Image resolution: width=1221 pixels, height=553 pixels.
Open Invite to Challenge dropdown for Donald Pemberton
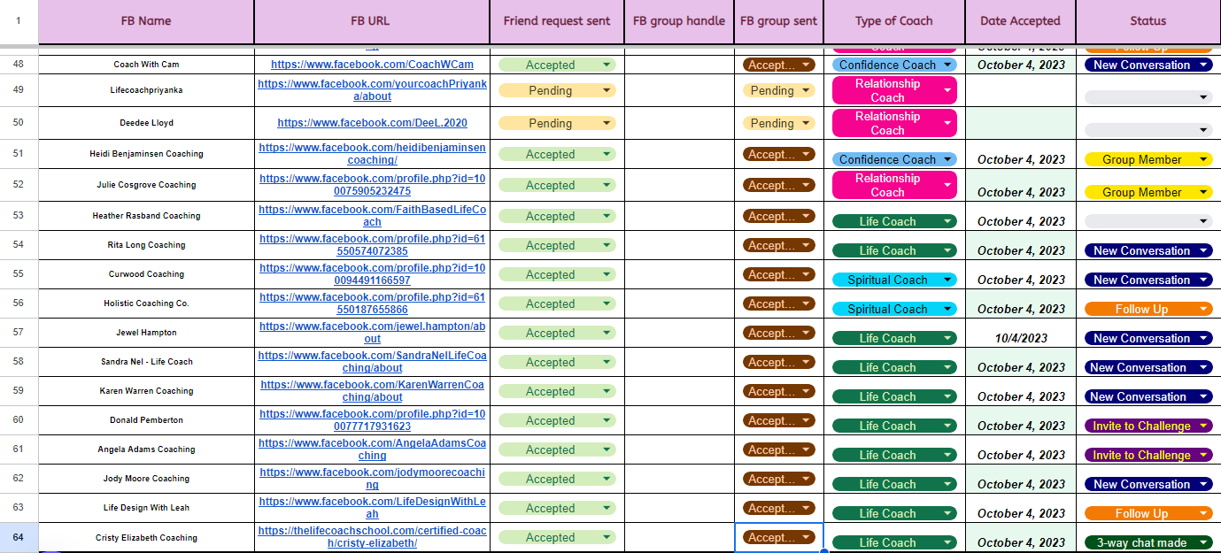point(1148,426)
